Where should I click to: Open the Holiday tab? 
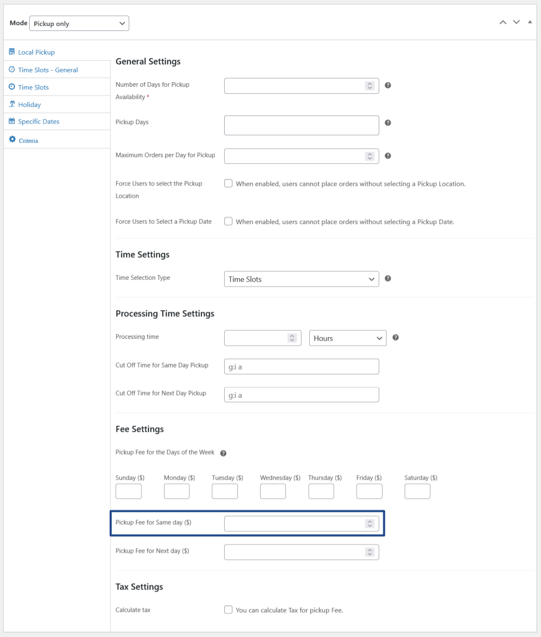pos(29,104)
